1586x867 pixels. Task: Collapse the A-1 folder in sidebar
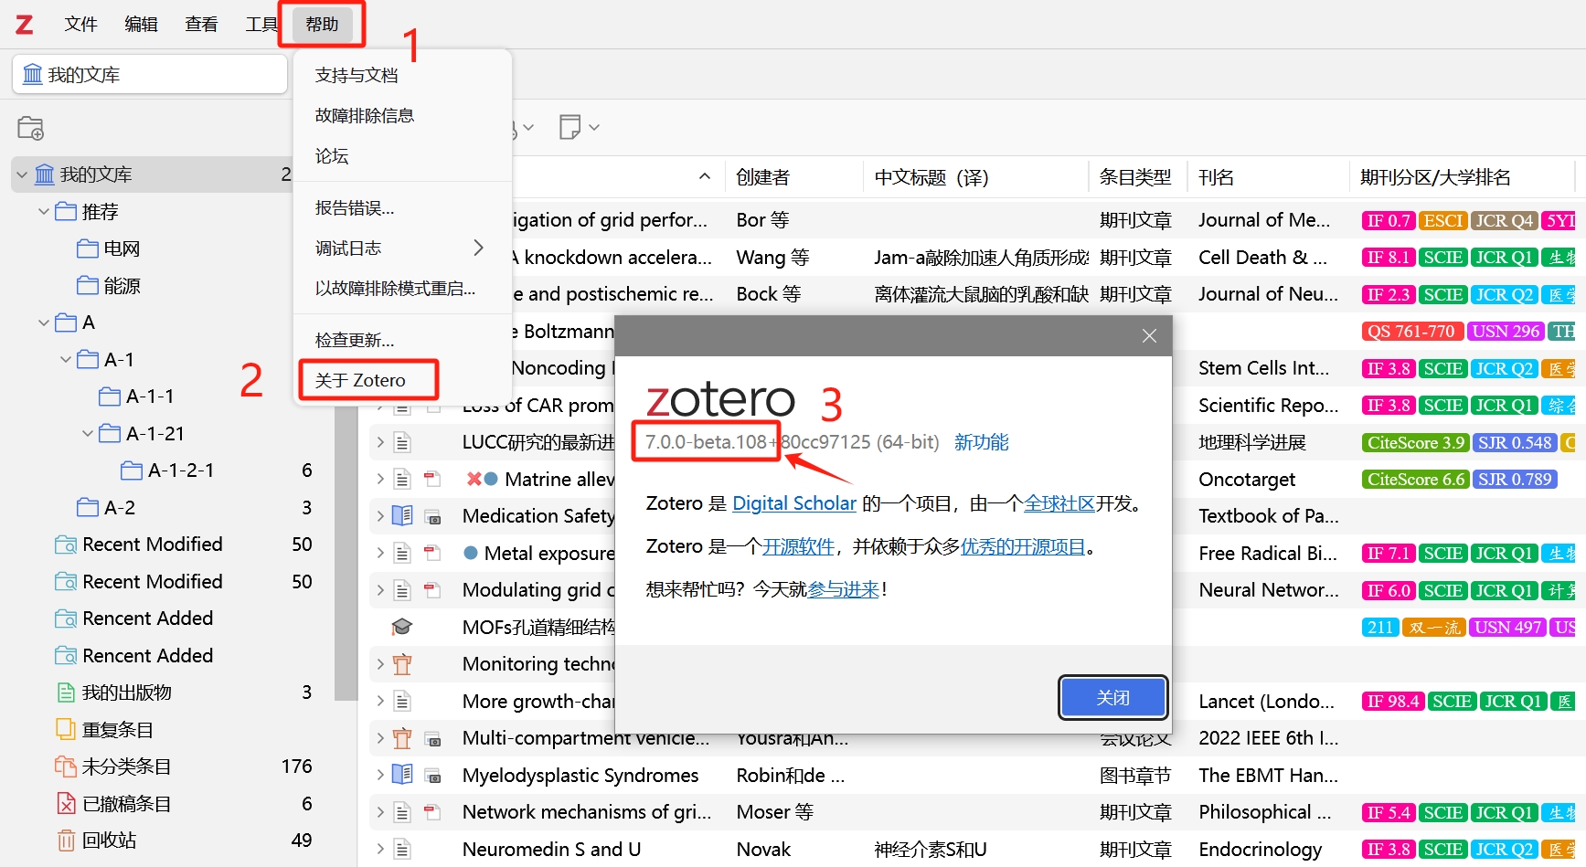tap(65, 359)
